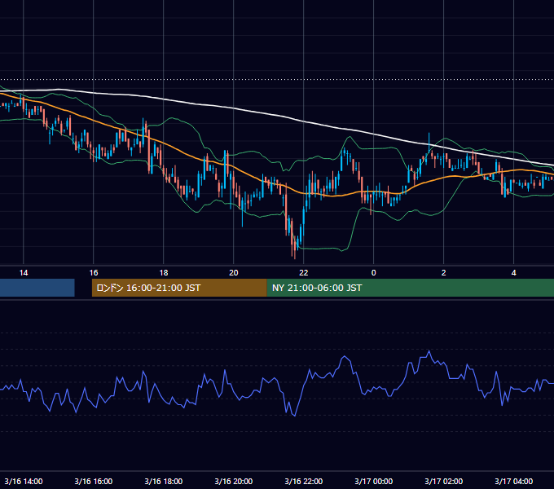
Task: Click the 3/16 14:00 date label
Action: 24,481
